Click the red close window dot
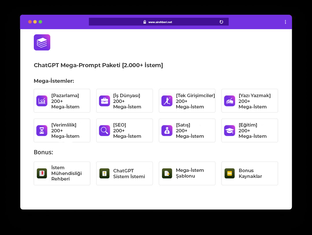This screenshot has width=312, height=235. (x=30, y=22)
